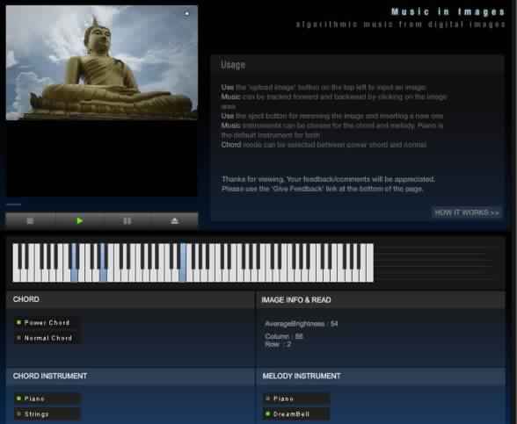This screenshot has width=517, height=424.
Task: Click the stop playback icon
Action: [x=30, y=221]
